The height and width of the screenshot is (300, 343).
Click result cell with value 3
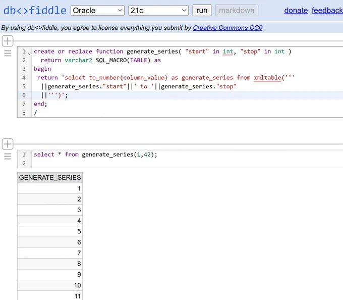pos(50,210)
